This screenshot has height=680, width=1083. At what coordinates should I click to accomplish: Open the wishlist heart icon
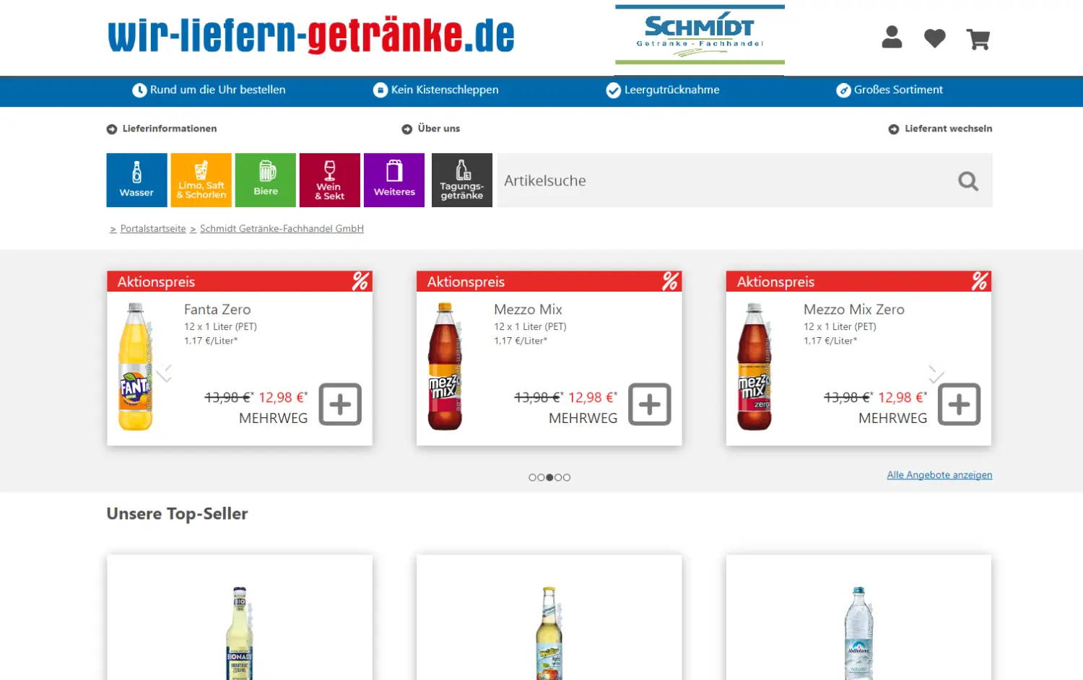point(935,38)
